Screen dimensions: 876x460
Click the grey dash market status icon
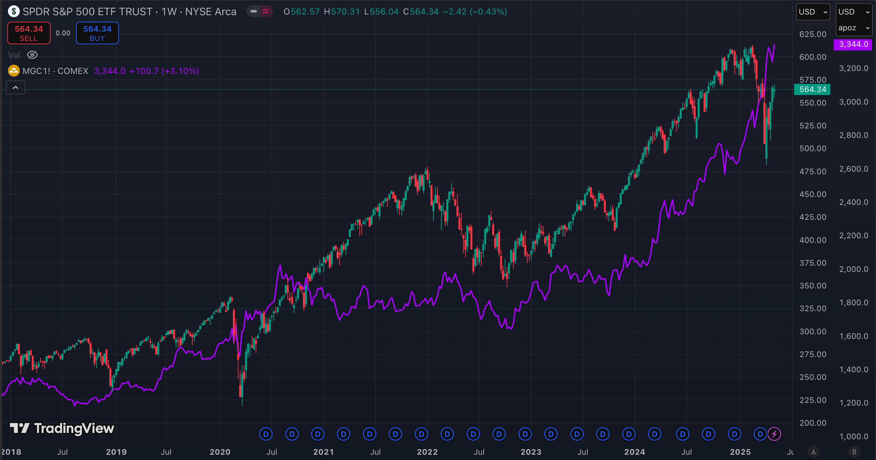pyautogui.click(x=253, y=12)
